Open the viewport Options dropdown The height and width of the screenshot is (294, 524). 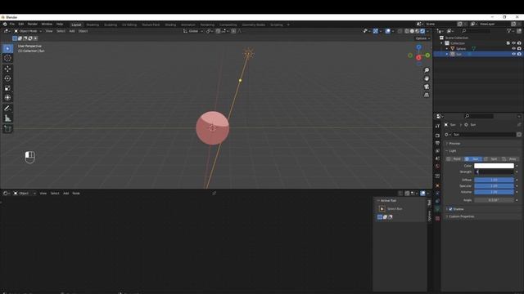click(x=422, y=38)
